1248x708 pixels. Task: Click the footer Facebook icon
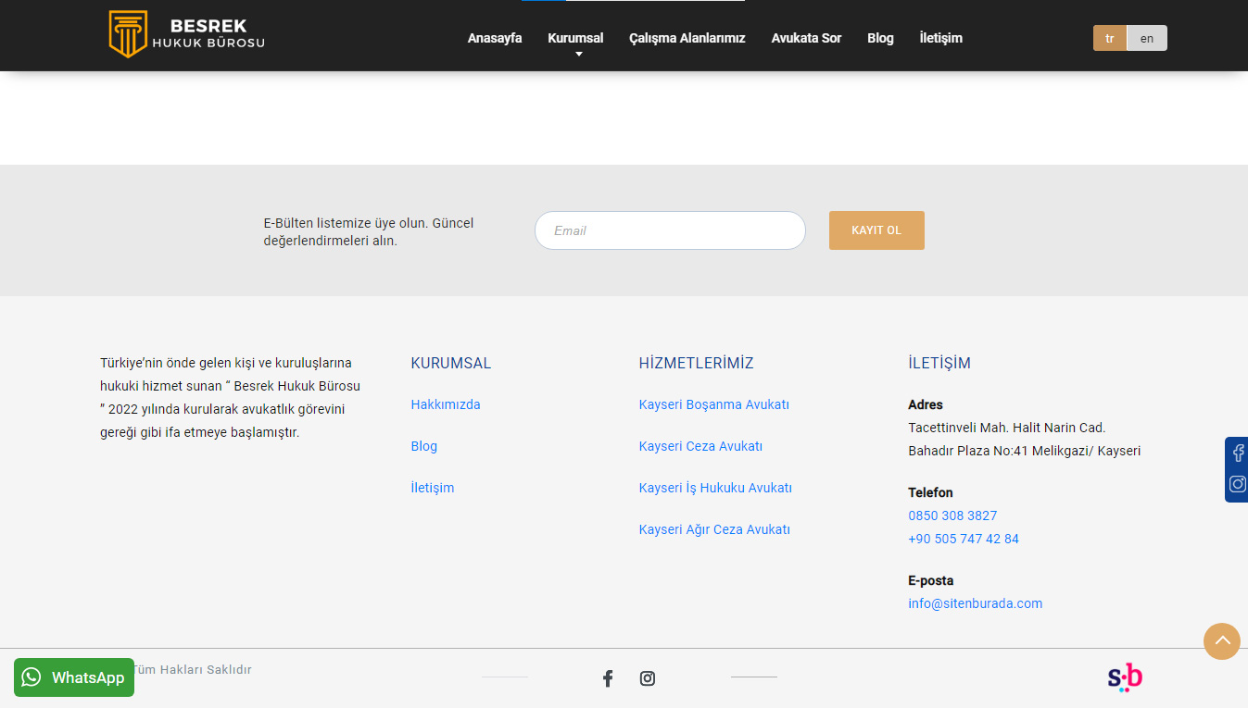(608, 678)
